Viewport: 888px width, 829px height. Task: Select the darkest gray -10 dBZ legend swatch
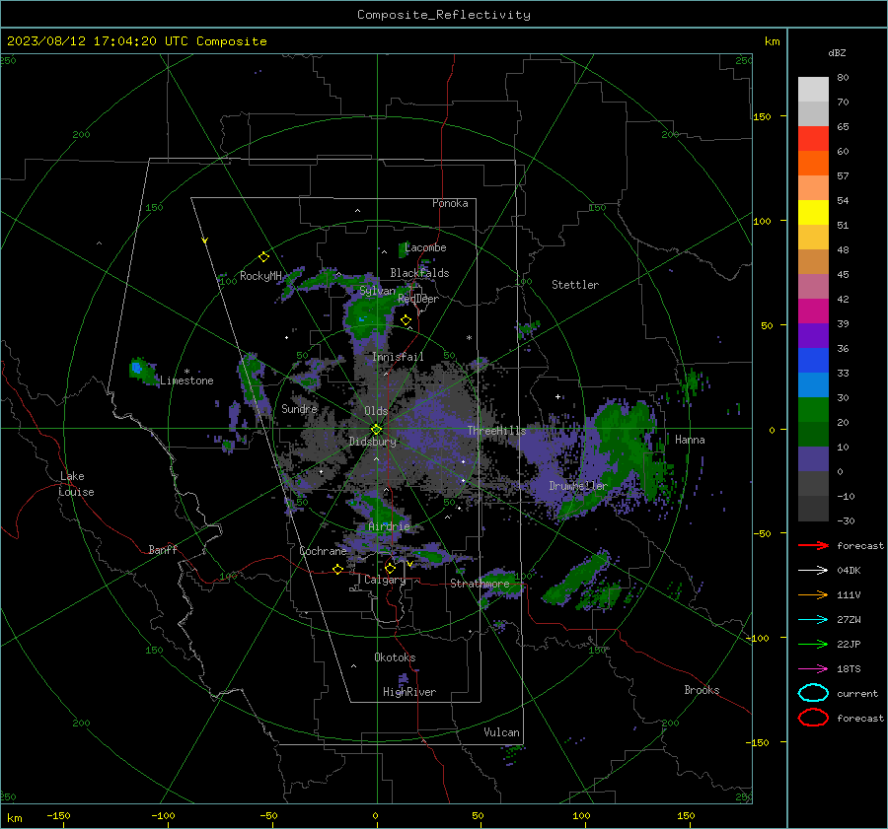(813, 509)
